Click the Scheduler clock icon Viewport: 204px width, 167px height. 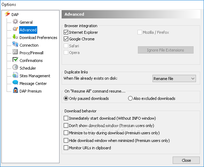15,67
